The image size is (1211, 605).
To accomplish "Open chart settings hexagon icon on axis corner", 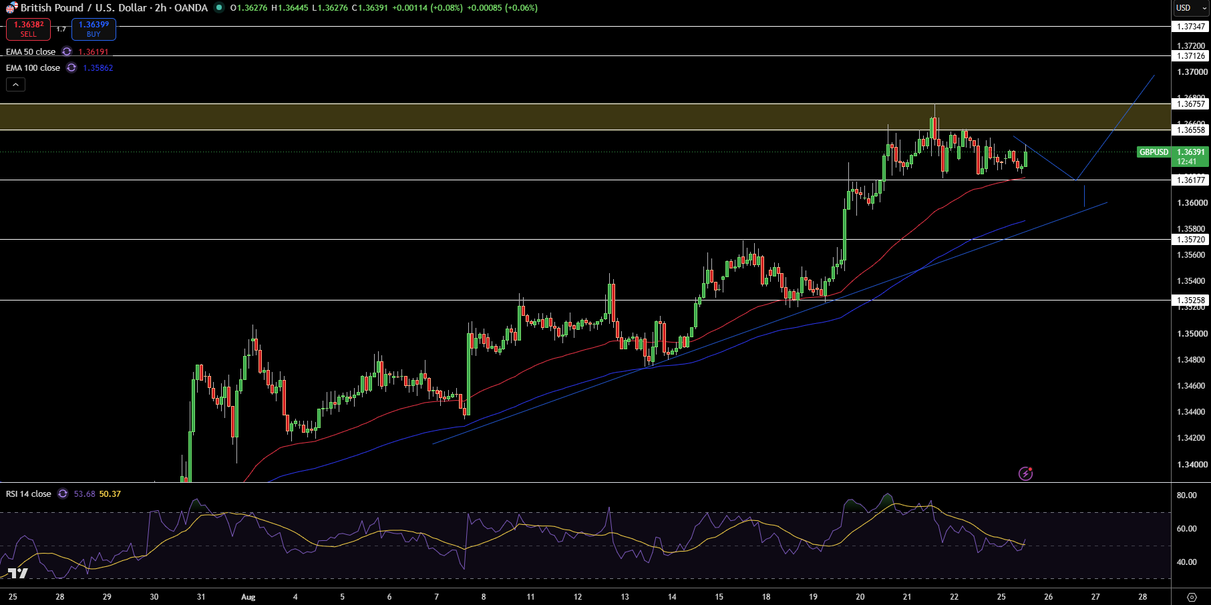I will pyautogui.click(x=1192, y=596).
